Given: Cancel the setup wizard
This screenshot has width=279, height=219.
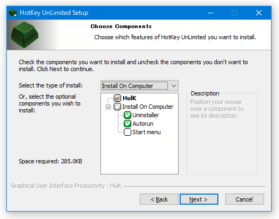Looking at the screenshot, I should click(244, 199).
